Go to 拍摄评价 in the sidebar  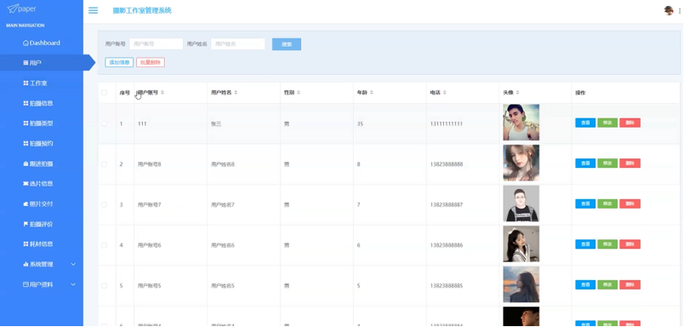tap(38, 224)
